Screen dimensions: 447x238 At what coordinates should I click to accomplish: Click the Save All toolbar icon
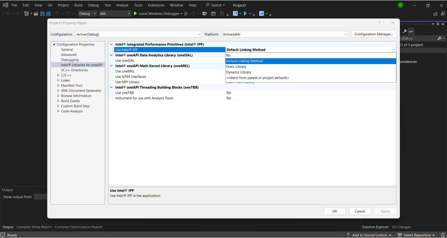(48, 14)
